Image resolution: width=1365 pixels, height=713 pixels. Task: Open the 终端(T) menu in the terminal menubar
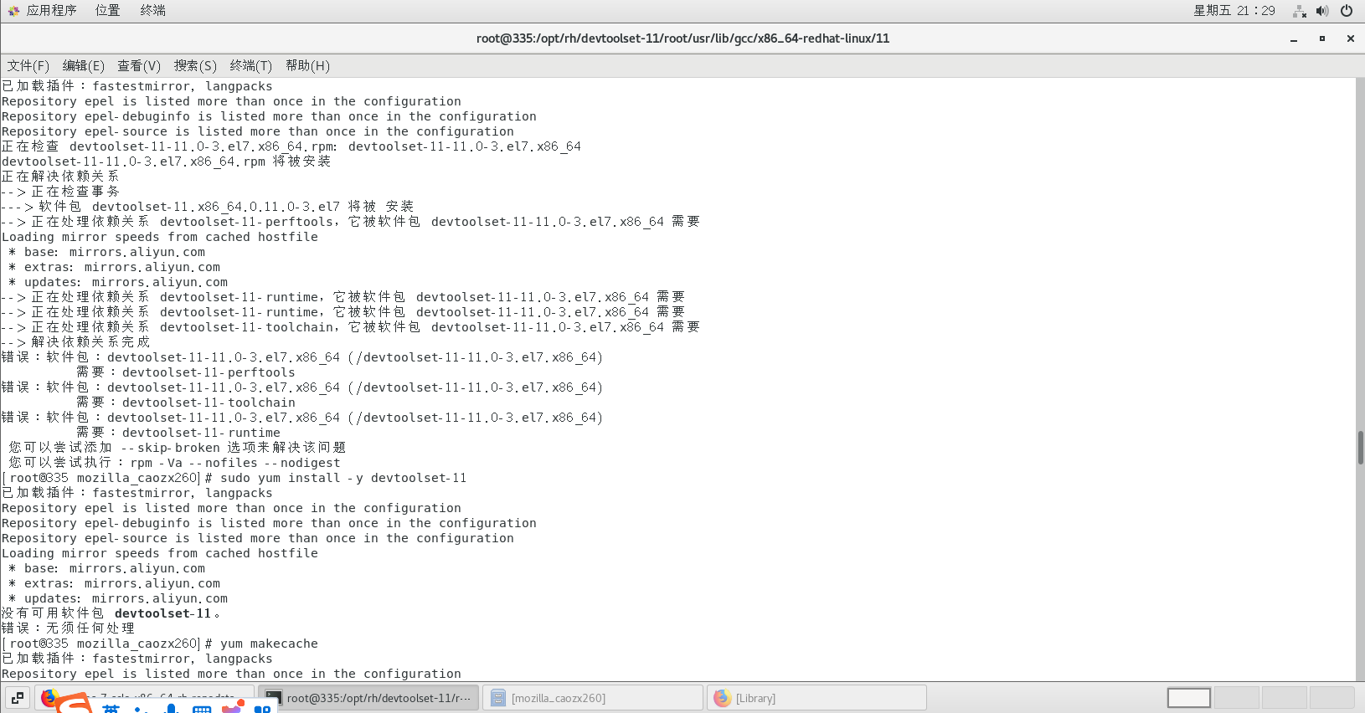(250, 66)
